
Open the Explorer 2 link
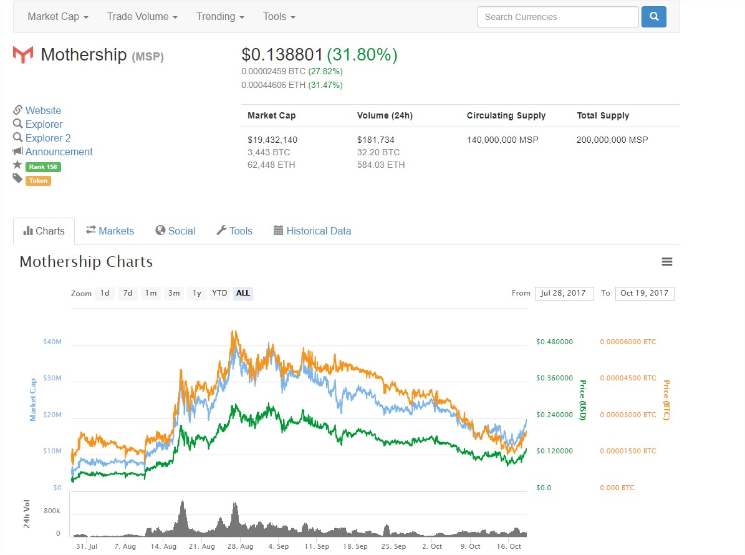[48, 138]
